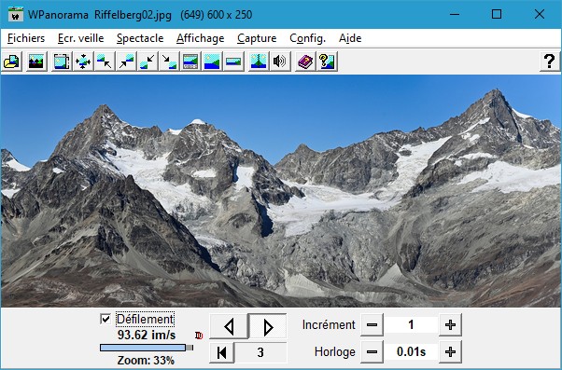Open the Spectacle menu
562x370 pixels.
coord(140,38)
